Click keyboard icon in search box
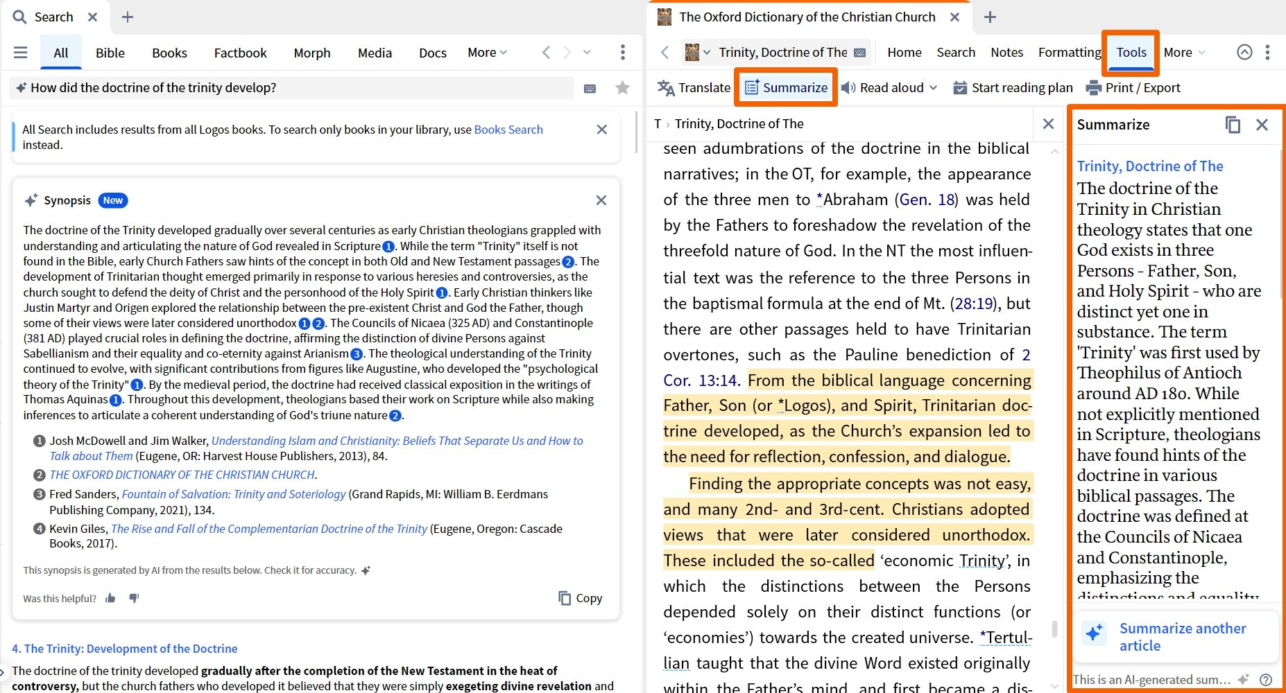The image size is (1286, 693). (590, 88)
